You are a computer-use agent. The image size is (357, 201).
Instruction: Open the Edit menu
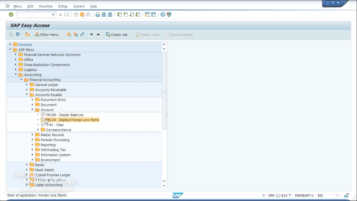30,6
